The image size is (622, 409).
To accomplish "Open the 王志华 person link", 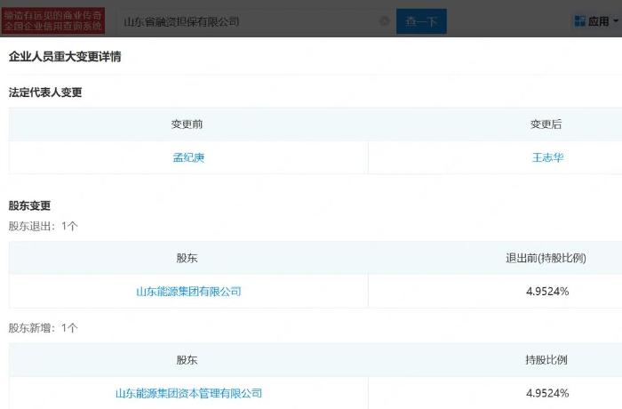I will [x=547, y=157].
